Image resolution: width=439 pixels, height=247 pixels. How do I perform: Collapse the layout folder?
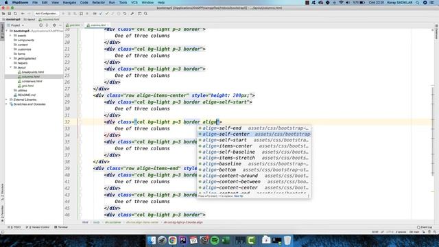tap(11, 67)
